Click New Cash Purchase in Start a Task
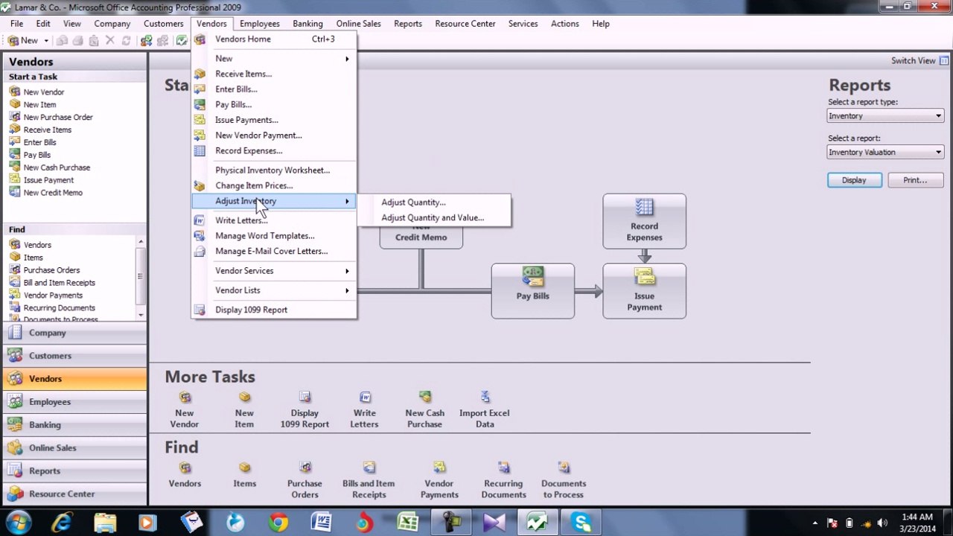The height and width of the screenshot is (536, 953). tap(57, 167)
